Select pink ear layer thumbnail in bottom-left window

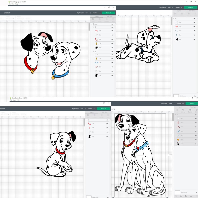tap(90, 128)
